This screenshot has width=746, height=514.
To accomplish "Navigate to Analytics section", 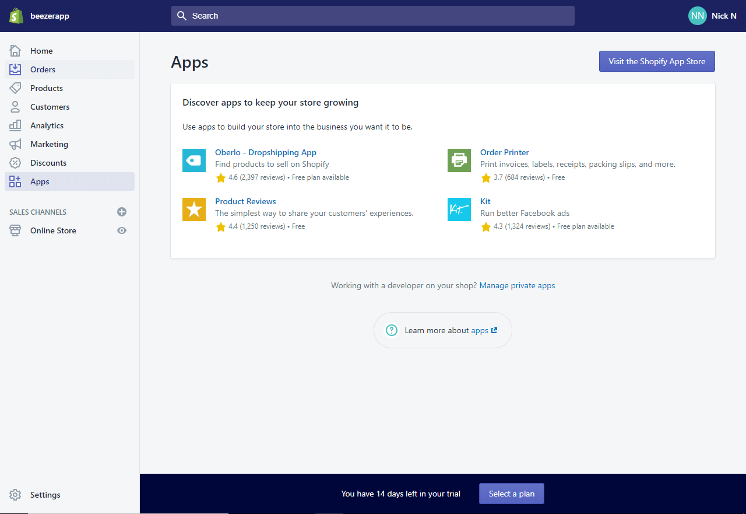I will [x=47, y=125].
